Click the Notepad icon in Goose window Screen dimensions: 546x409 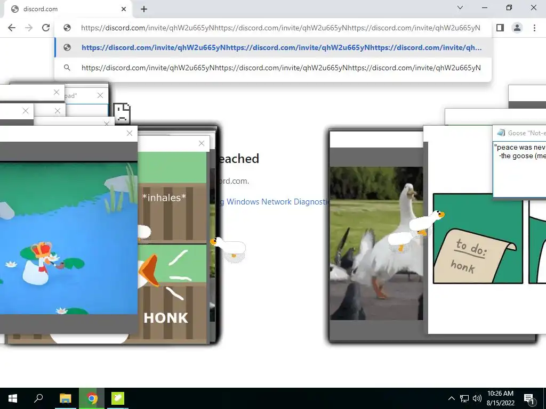501,133
